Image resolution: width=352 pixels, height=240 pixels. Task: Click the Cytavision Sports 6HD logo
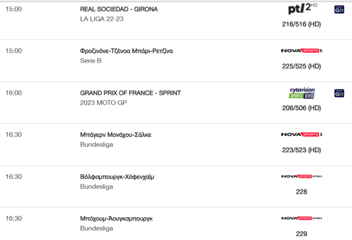(x=302, y=93)
